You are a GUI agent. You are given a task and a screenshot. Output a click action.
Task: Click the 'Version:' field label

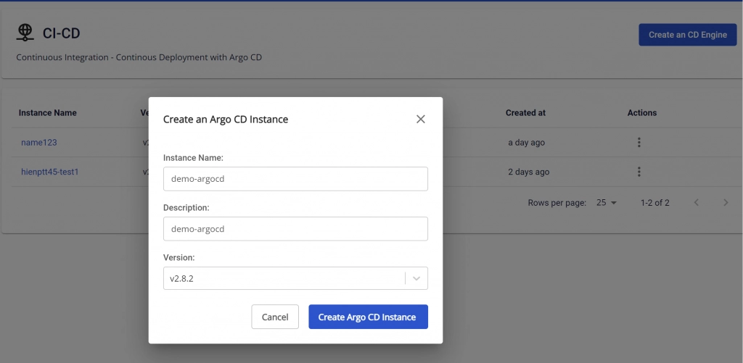(x=179, y=257)
